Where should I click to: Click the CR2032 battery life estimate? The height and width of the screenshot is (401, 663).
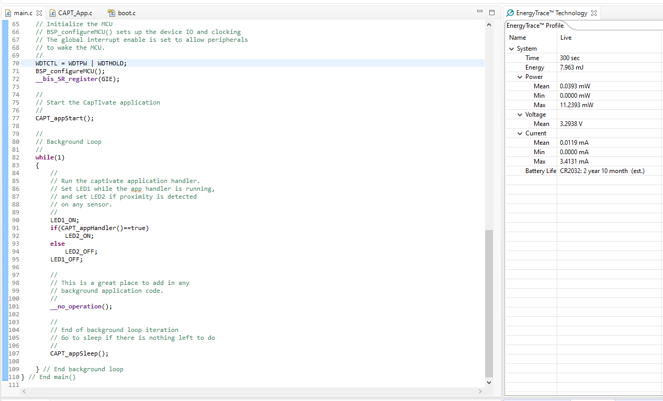(x=602, y=171)
